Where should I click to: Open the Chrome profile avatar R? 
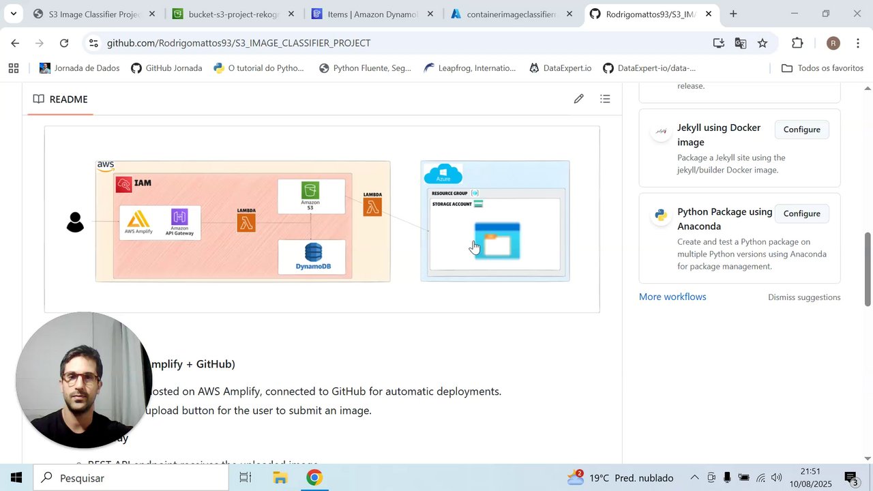pyautogui.click(x=833, y=43)
